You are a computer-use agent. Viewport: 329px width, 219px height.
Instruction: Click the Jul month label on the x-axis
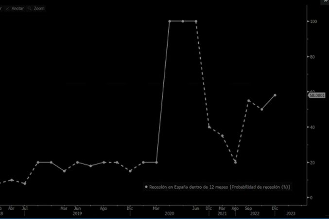point(24,208)
